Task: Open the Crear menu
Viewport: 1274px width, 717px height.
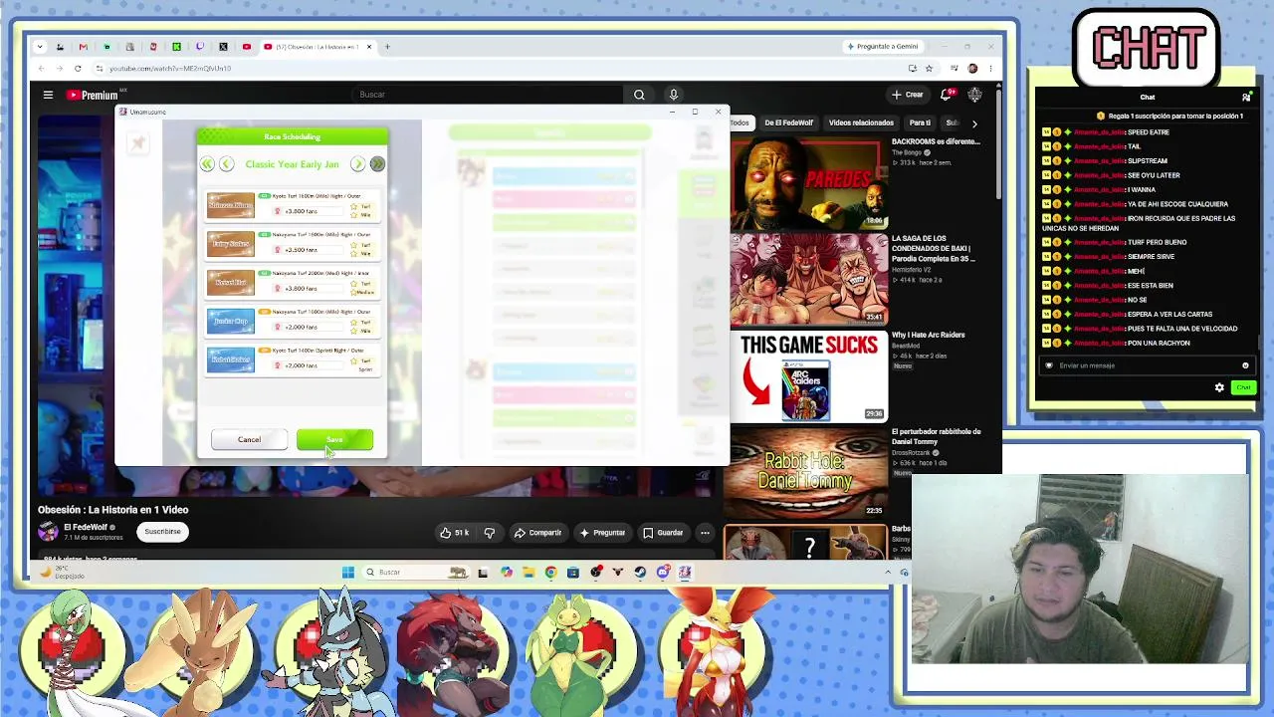Action: 908,95
